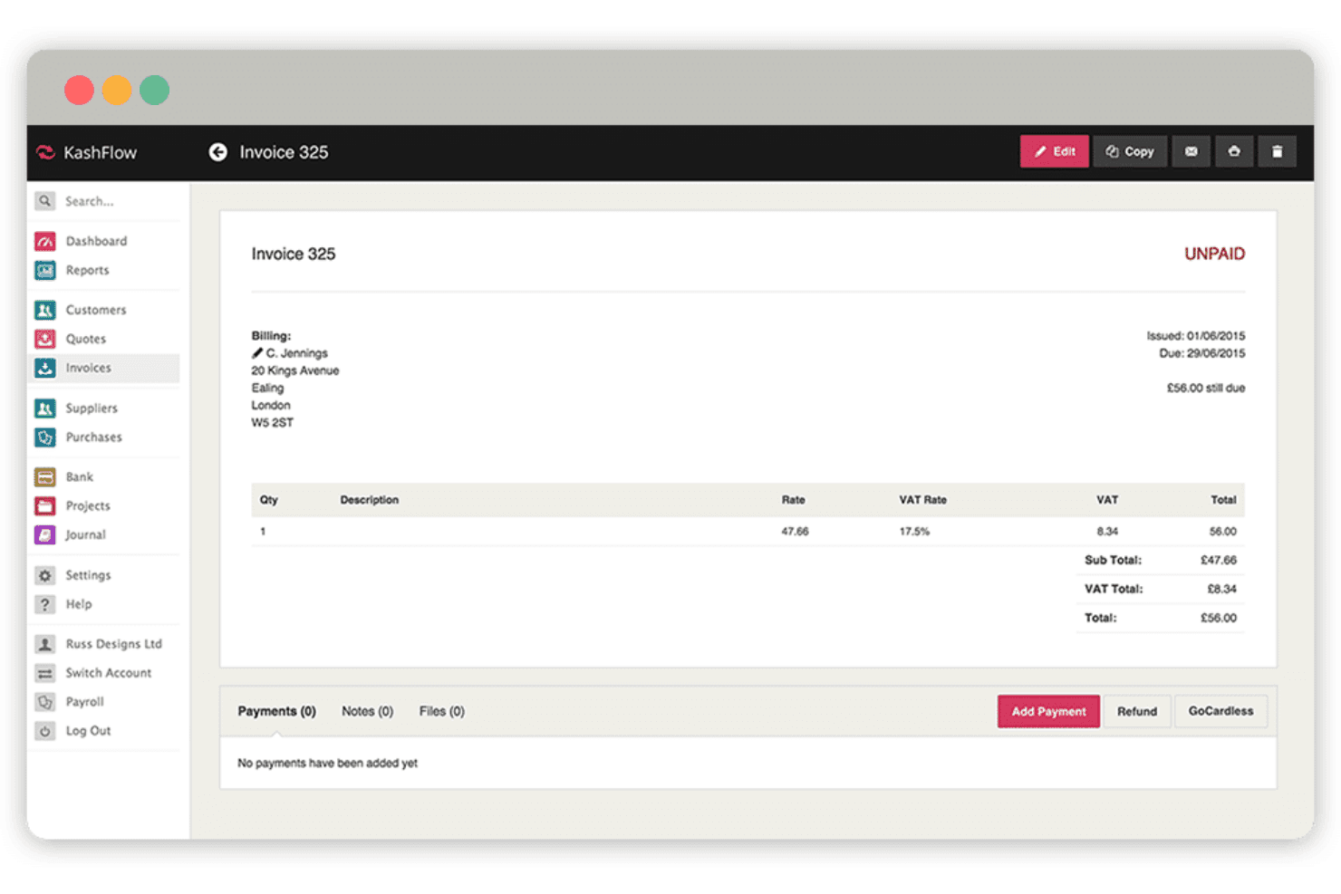This screenshot has width=1341, height=894.
Task: Open Invoices in the sidebar menu
Action: (104, 368)
